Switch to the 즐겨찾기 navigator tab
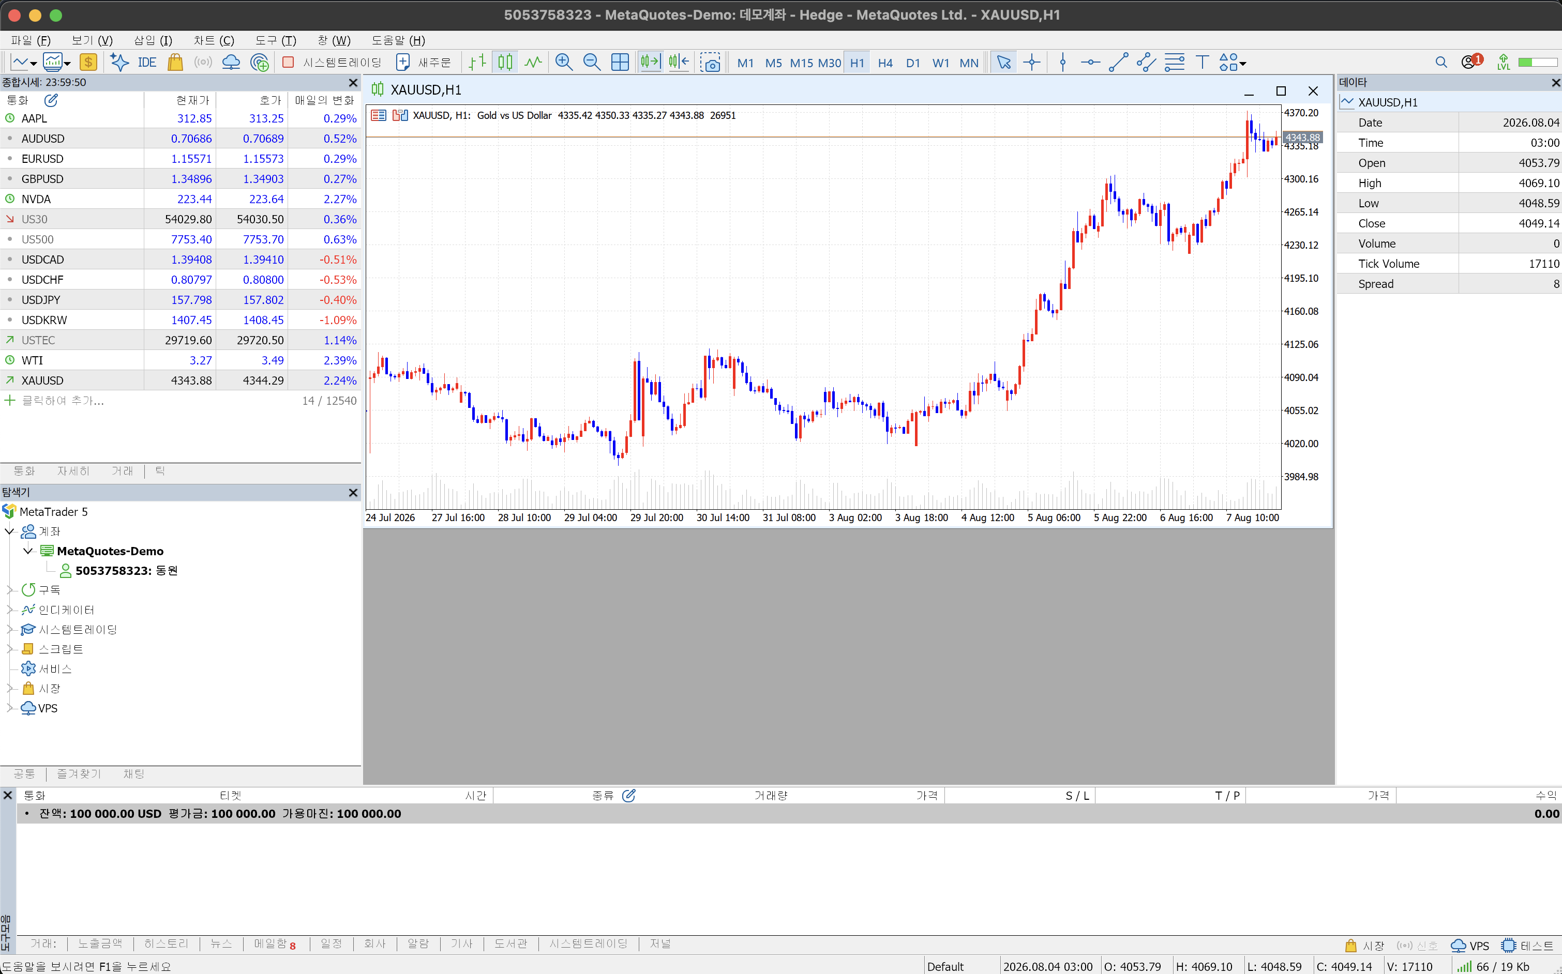1562x974 pixels. tap(79, 773)
